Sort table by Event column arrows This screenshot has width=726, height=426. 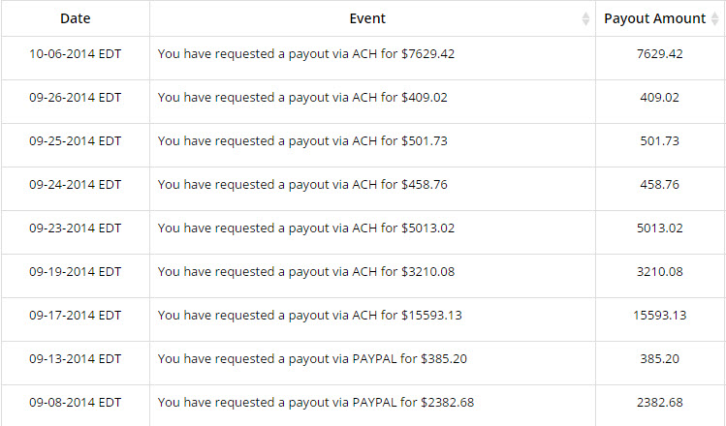[585, 18]
